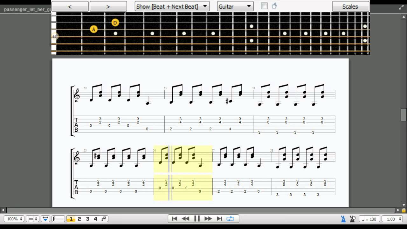Click measure number 58 in the score

tap(272, 150)
